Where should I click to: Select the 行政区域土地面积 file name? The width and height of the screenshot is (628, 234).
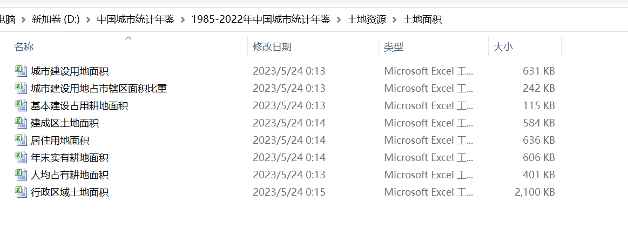point(70,192)
